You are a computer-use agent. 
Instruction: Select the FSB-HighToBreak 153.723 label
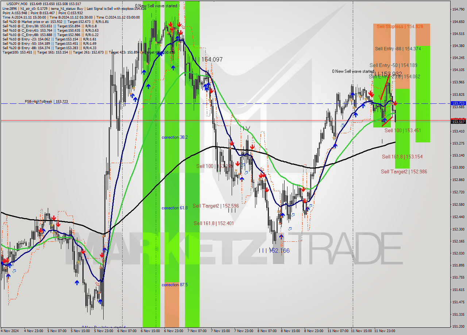point(46,102)
